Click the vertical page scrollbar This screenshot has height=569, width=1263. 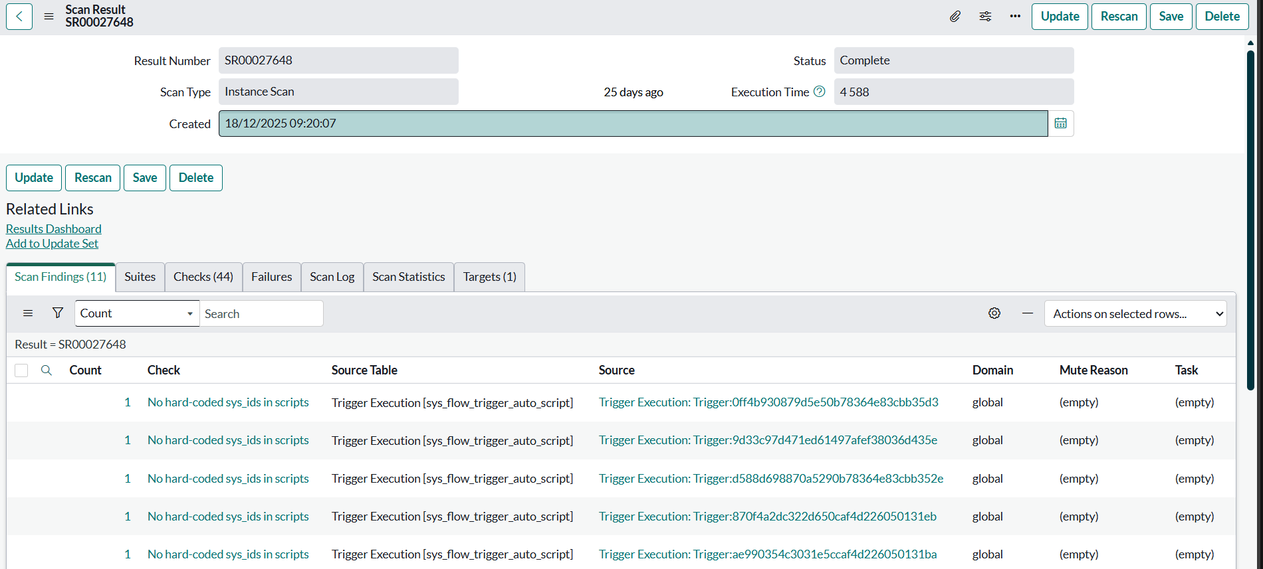[1250, 219]
